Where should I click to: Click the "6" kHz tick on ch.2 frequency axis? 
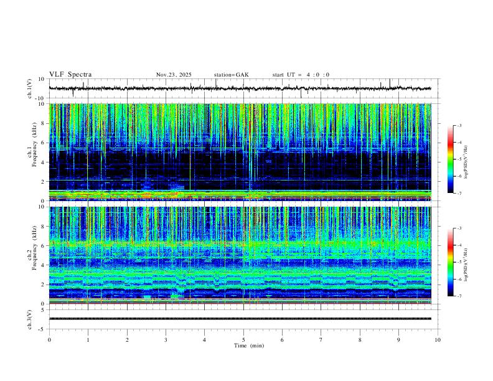tap(43, 246)
